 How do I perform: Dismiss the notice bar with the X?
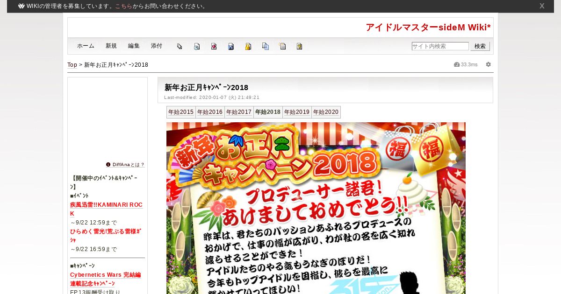click(542, 6)
